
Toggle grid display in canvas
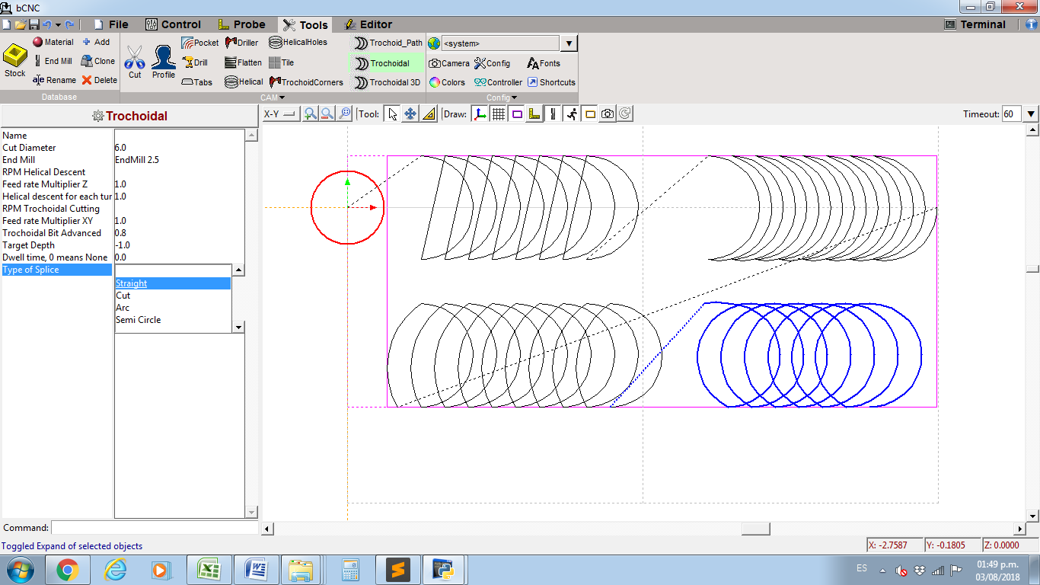point(499,114)
